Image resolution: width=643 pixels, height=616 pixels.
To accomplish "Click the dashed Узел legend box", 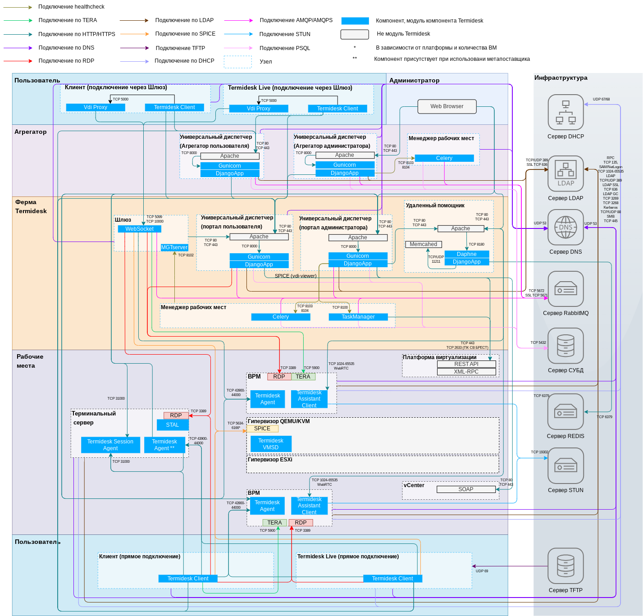I will pos(238,62).
